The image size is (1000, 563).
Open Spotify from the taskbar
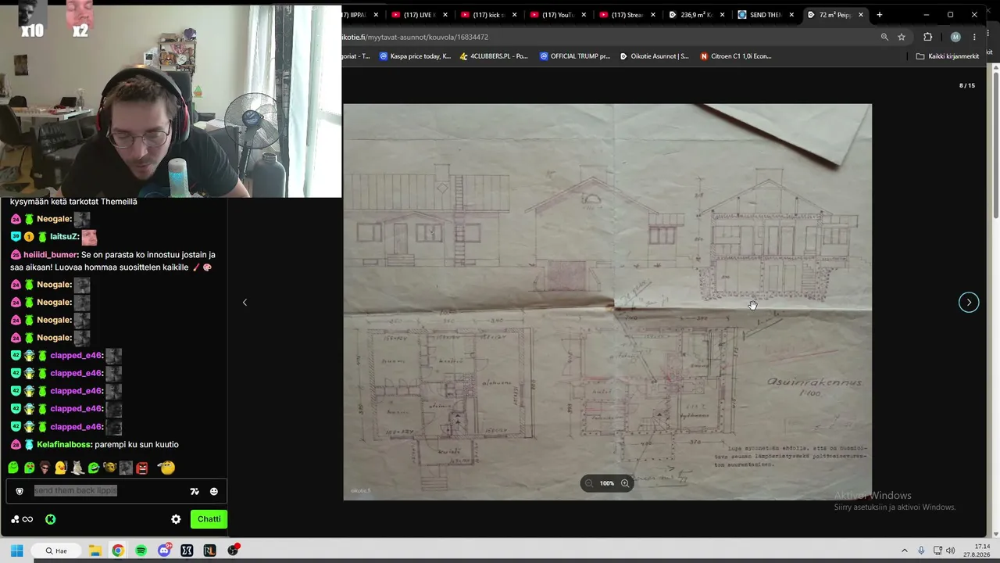tap(141, 550)
